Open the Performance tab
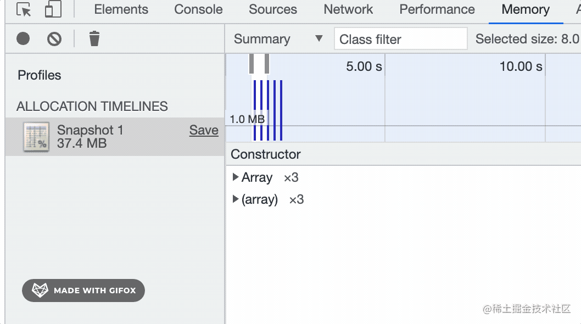Viewport: 581px width, 324px height. click(x=437, y=9)
